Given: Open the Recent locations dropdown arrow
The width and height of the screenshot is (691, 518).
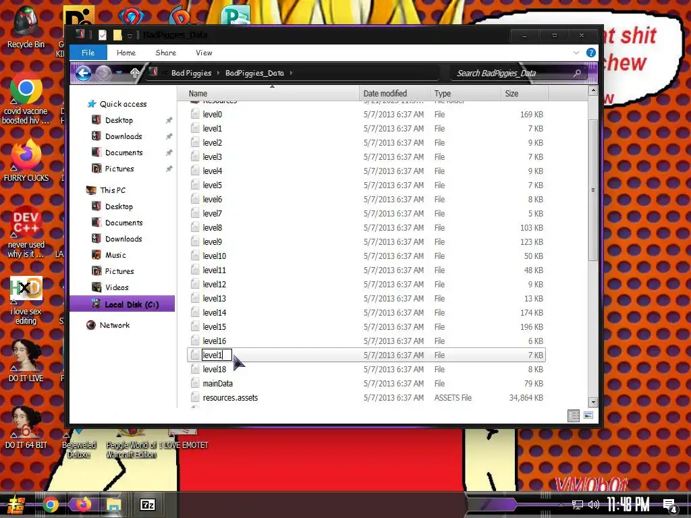Looking at the screenshot, I should pos(119,72).
